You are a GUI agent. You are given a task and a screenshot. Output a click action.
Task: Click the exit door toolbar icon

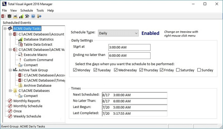[39, 16]
